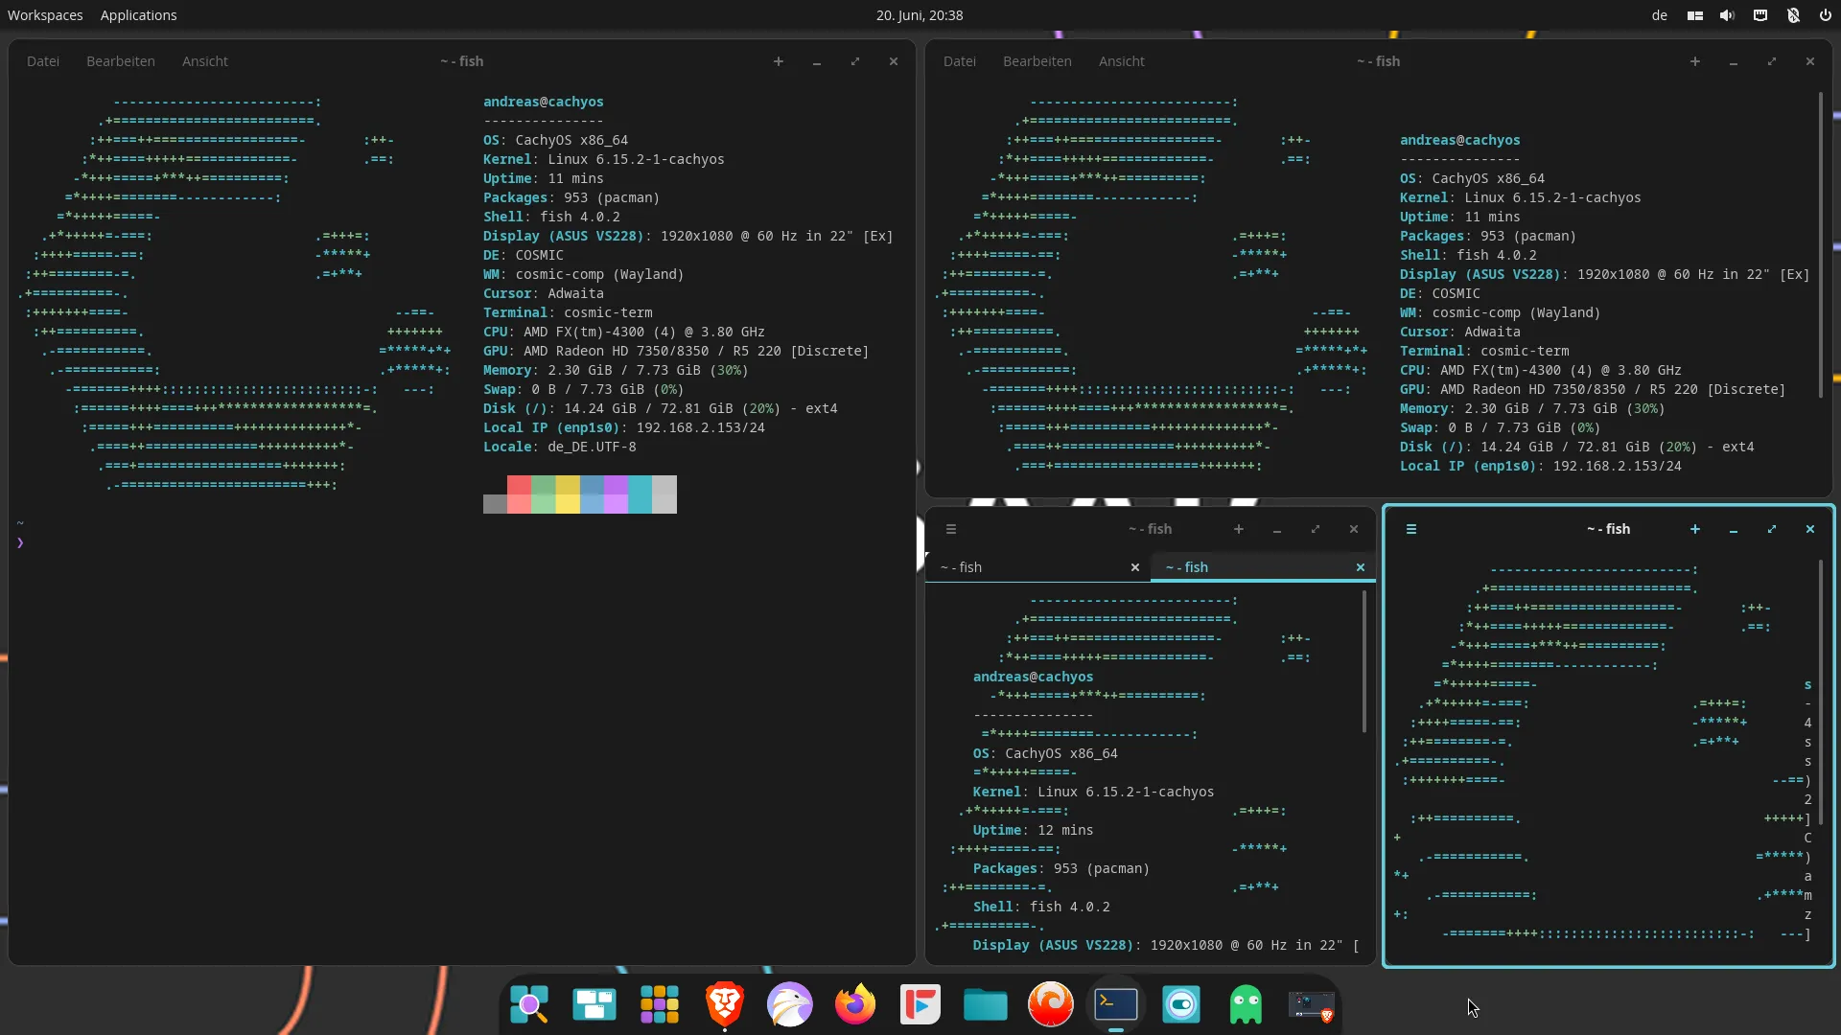Open the file manager folder icon
Screen dimensions: 1841x1035
986,1004
